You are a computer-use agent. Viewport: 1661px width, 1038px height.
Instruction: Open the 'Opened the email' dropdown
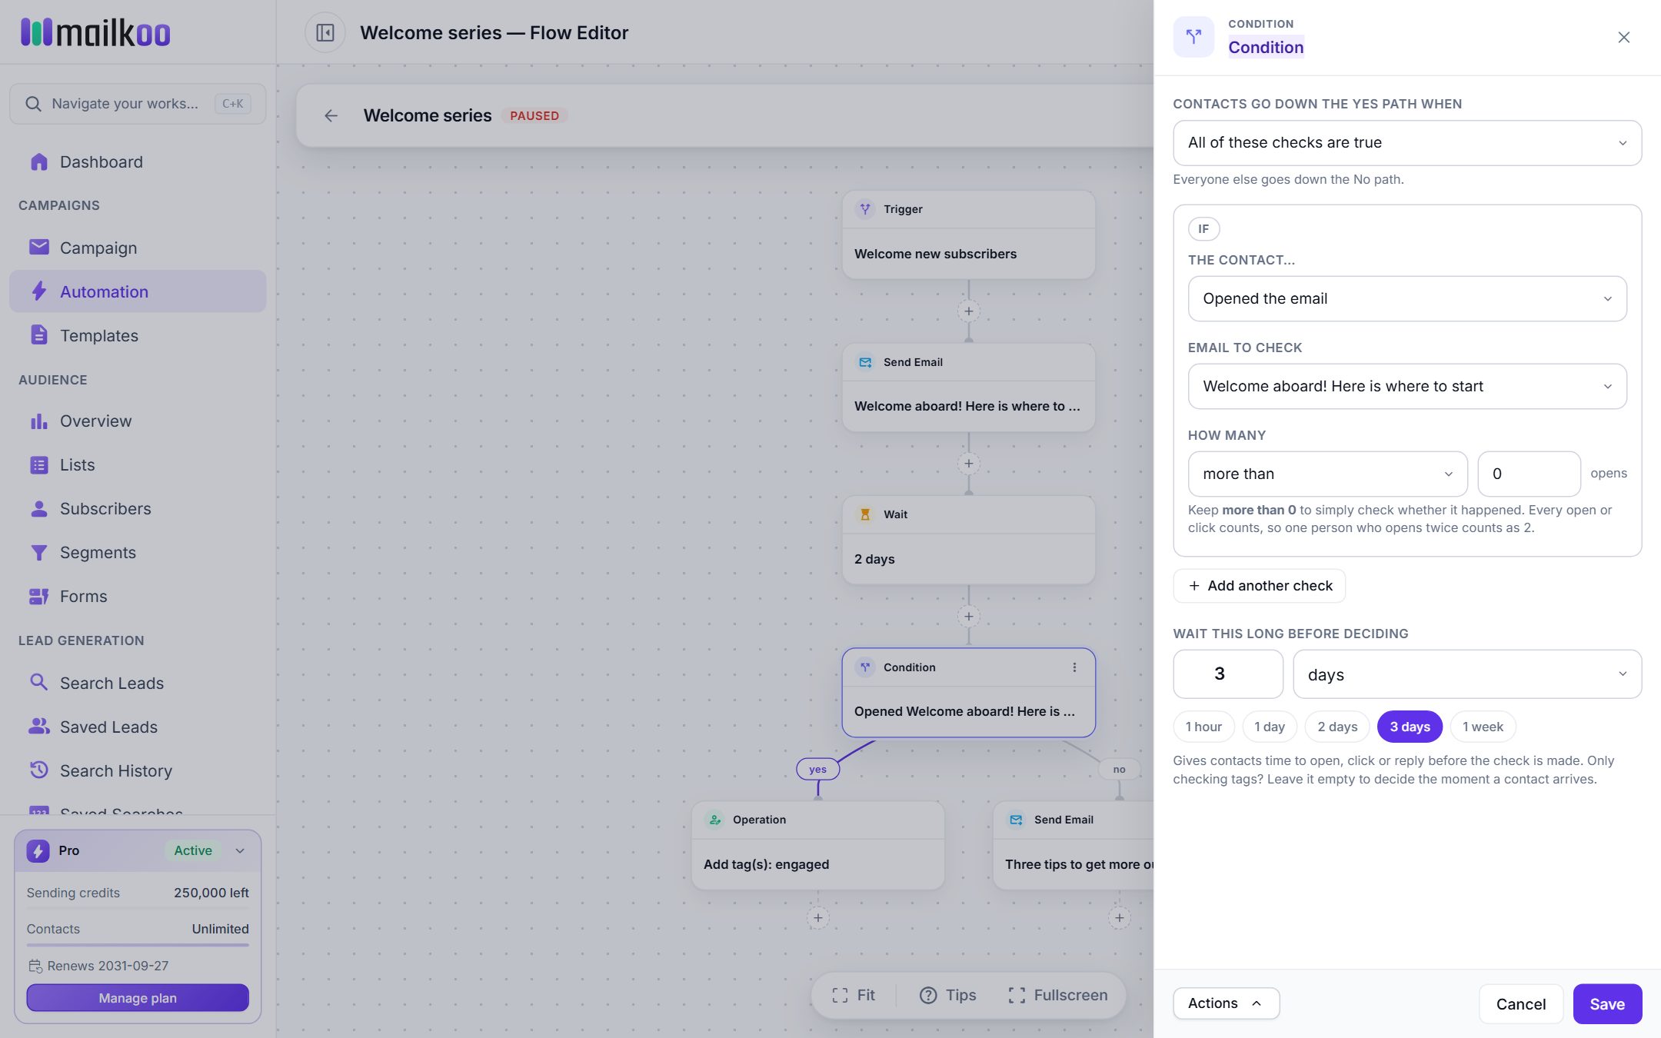pyautogui.click(x=1407, y=299)
